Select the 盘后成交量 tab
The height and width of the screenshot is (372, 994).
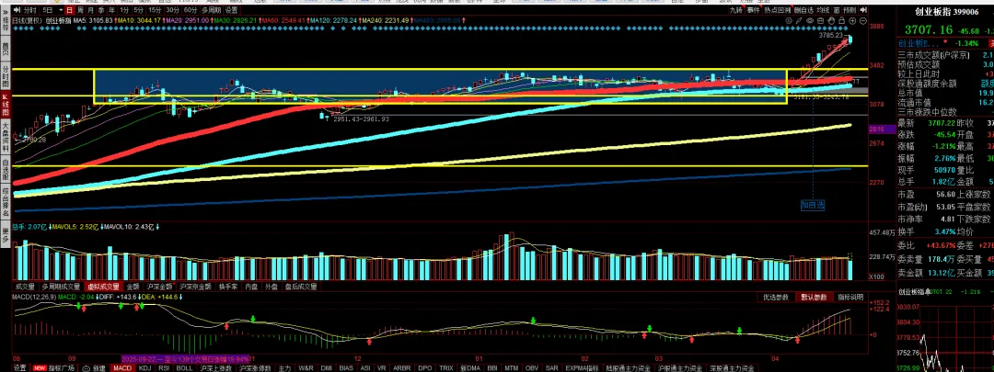pos(301,287)
